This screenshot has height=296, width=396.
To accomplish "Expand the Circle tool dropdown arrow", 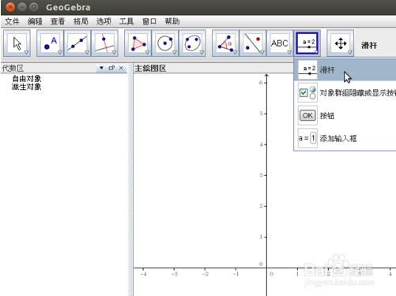I will pyautogui.click(x=175, y=52).
